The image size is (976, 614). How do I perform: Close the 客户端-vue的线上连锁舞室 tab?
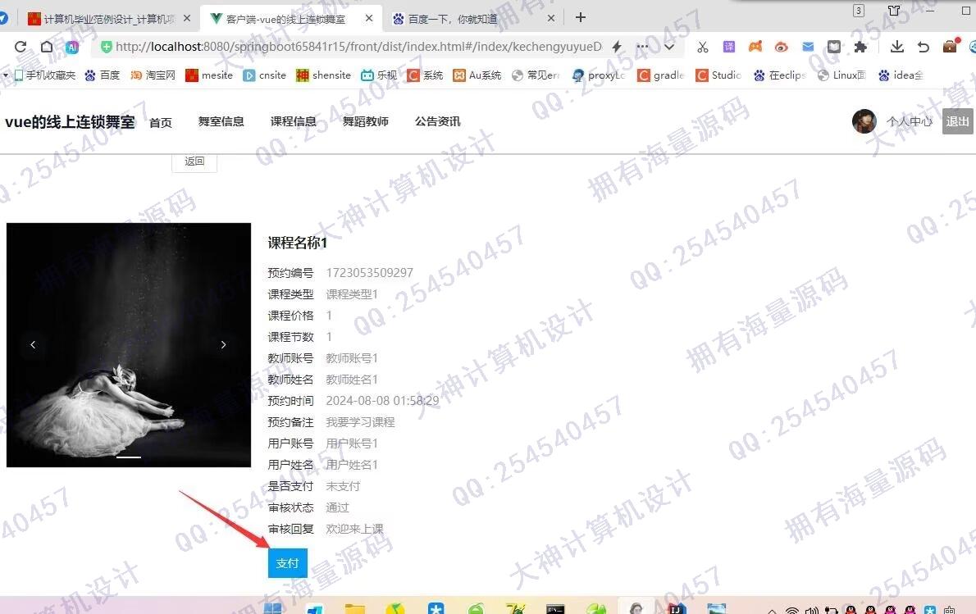[x=369, y=19]
